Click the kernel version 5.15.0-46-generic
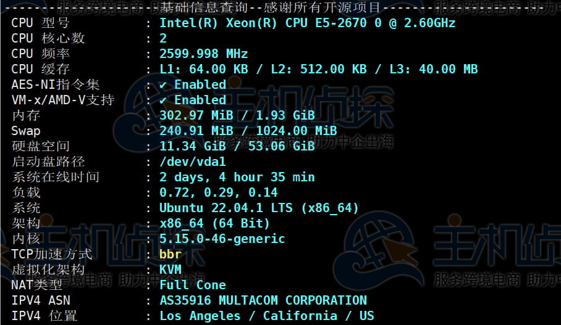 tap(222, 239)
